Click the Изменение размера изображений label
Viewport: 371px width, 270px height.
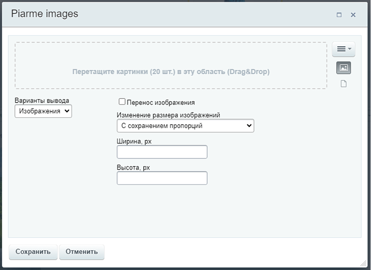click(x=168, y=115)
